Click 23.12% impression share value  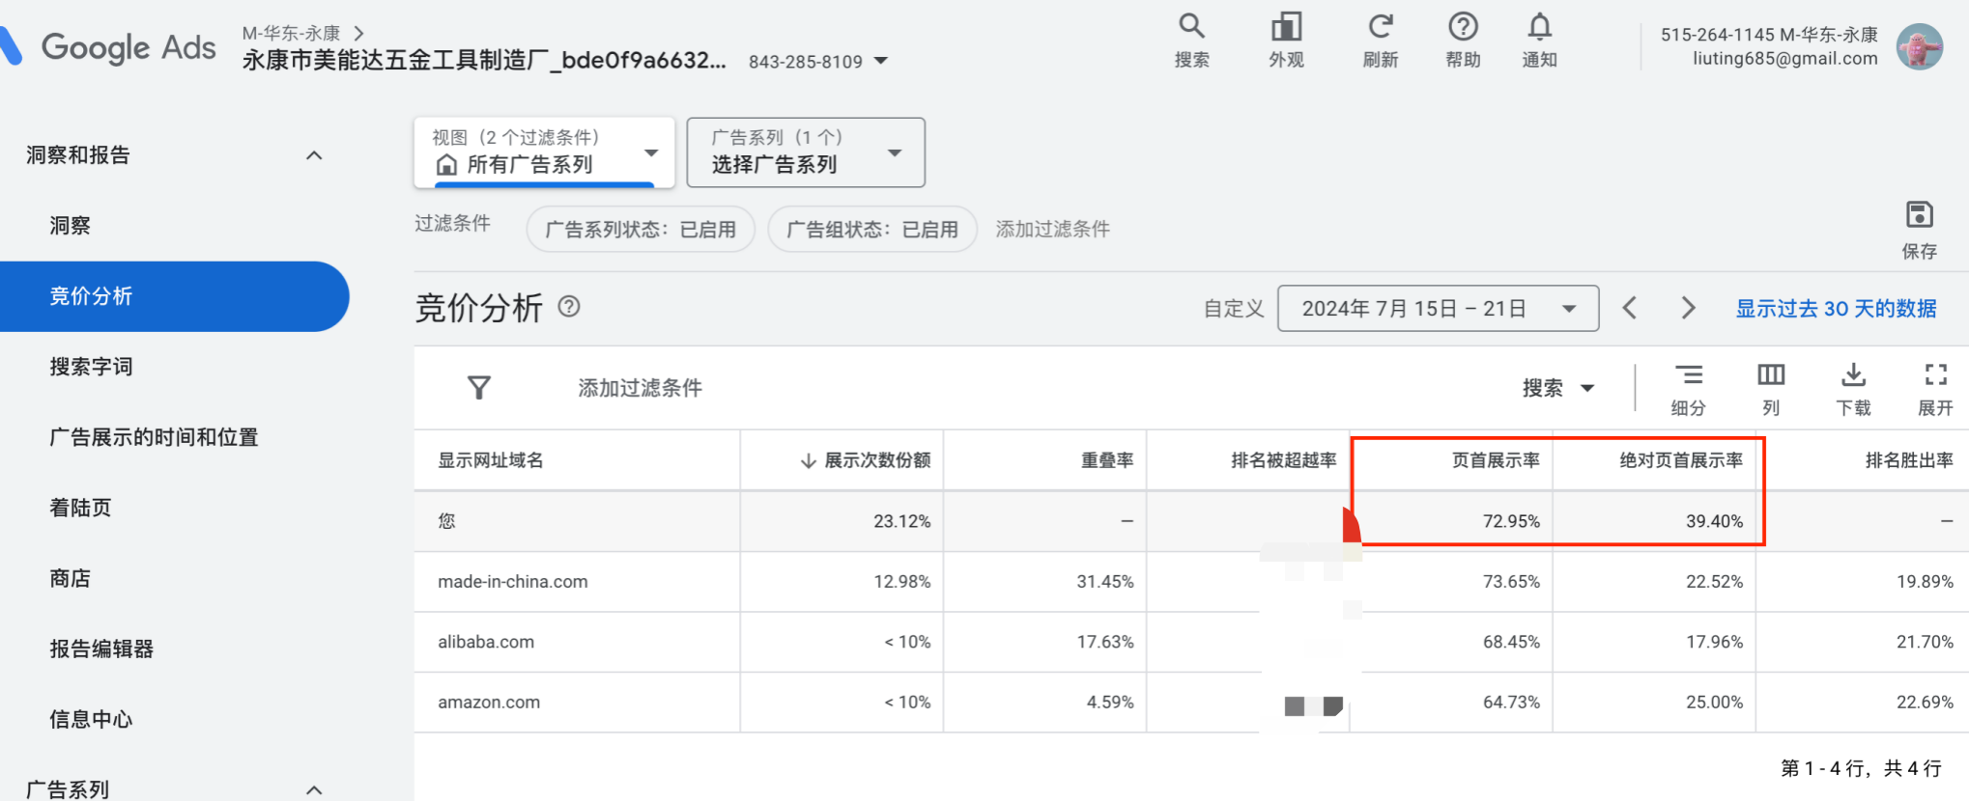tap(902, 521)
